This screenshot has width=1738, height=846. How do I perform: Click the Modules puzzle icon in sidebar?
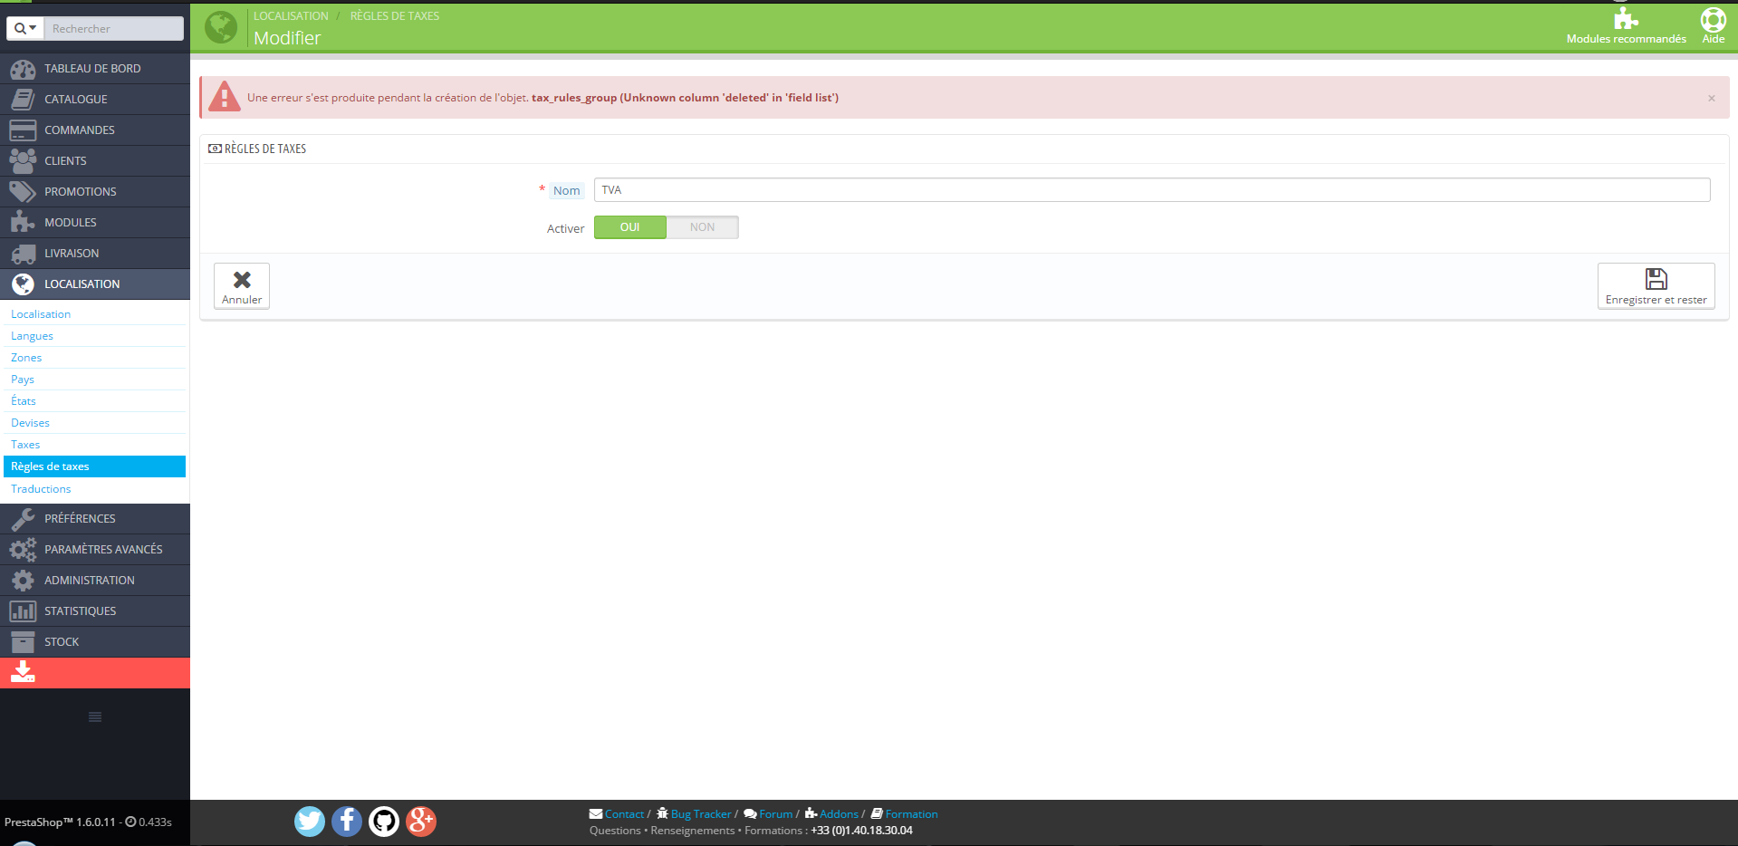(x=23, y=223)
